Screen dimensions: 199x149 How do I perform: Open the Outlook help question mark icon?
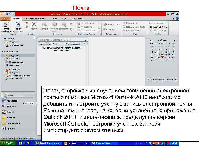[x=177, y=18]
